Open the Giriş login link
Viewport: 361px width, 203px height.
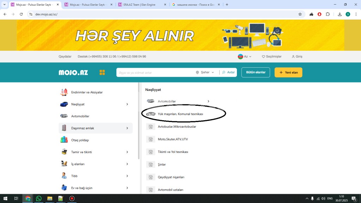tap(297, 56)
